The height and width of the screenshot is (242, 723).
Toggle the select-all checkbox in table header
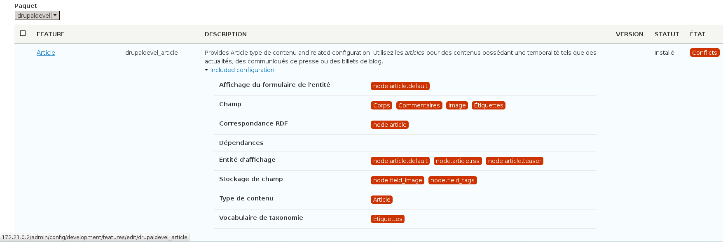(23, 33)
